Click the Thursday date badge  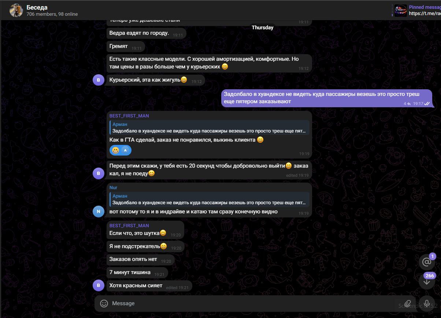pos(262,27)
